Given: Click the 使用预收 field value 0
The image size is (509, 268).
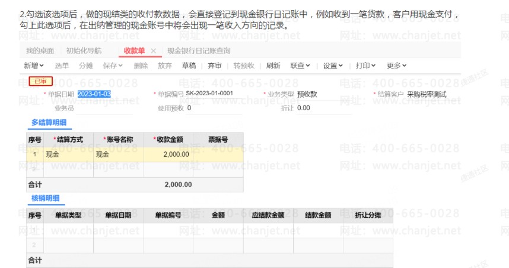Looking at the screenshot, I should tap(189, 108).
